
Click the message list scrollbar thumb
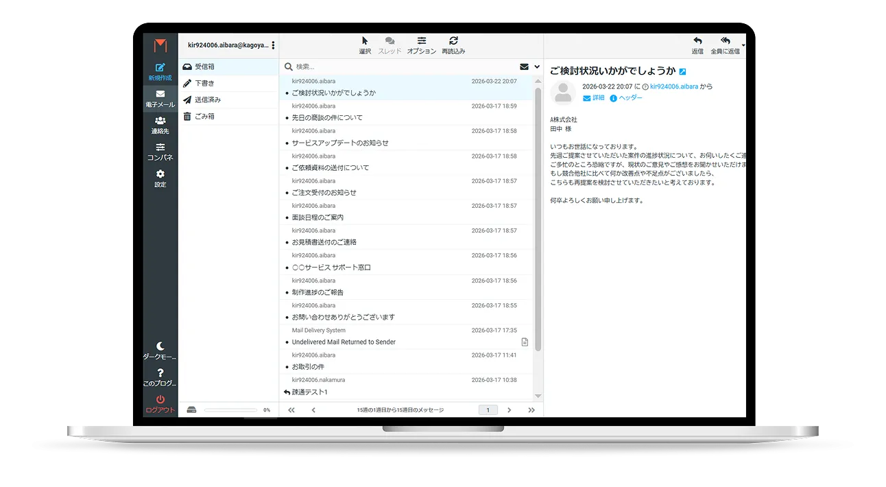click(538, 219)
